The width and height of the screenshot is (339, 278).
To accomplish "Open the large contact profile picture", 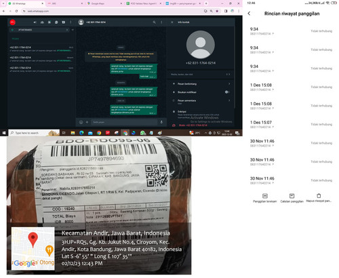I will pyautogui.click(x=201, y=45).
